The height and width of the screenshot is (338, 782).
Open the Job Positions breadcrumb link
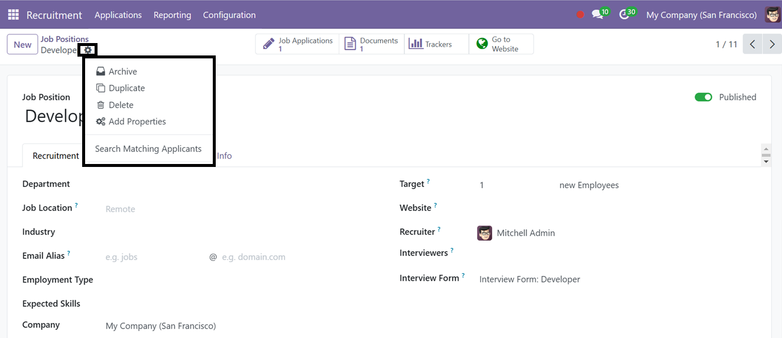(x=64, y=39)
